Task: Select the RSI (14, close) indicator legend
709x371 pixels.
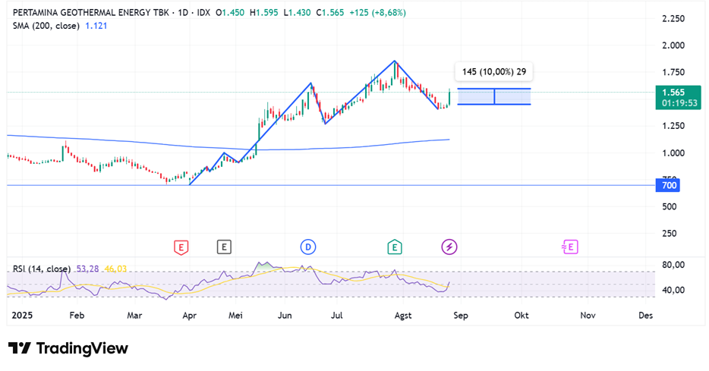Action: click(41, 269)
